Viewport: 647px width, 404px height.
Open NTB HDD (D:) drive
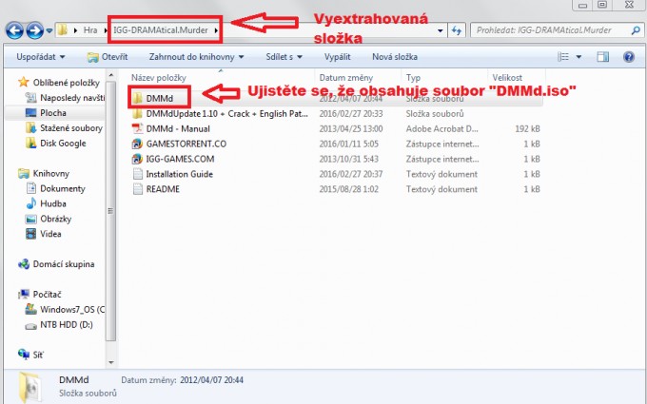[66, 325]
